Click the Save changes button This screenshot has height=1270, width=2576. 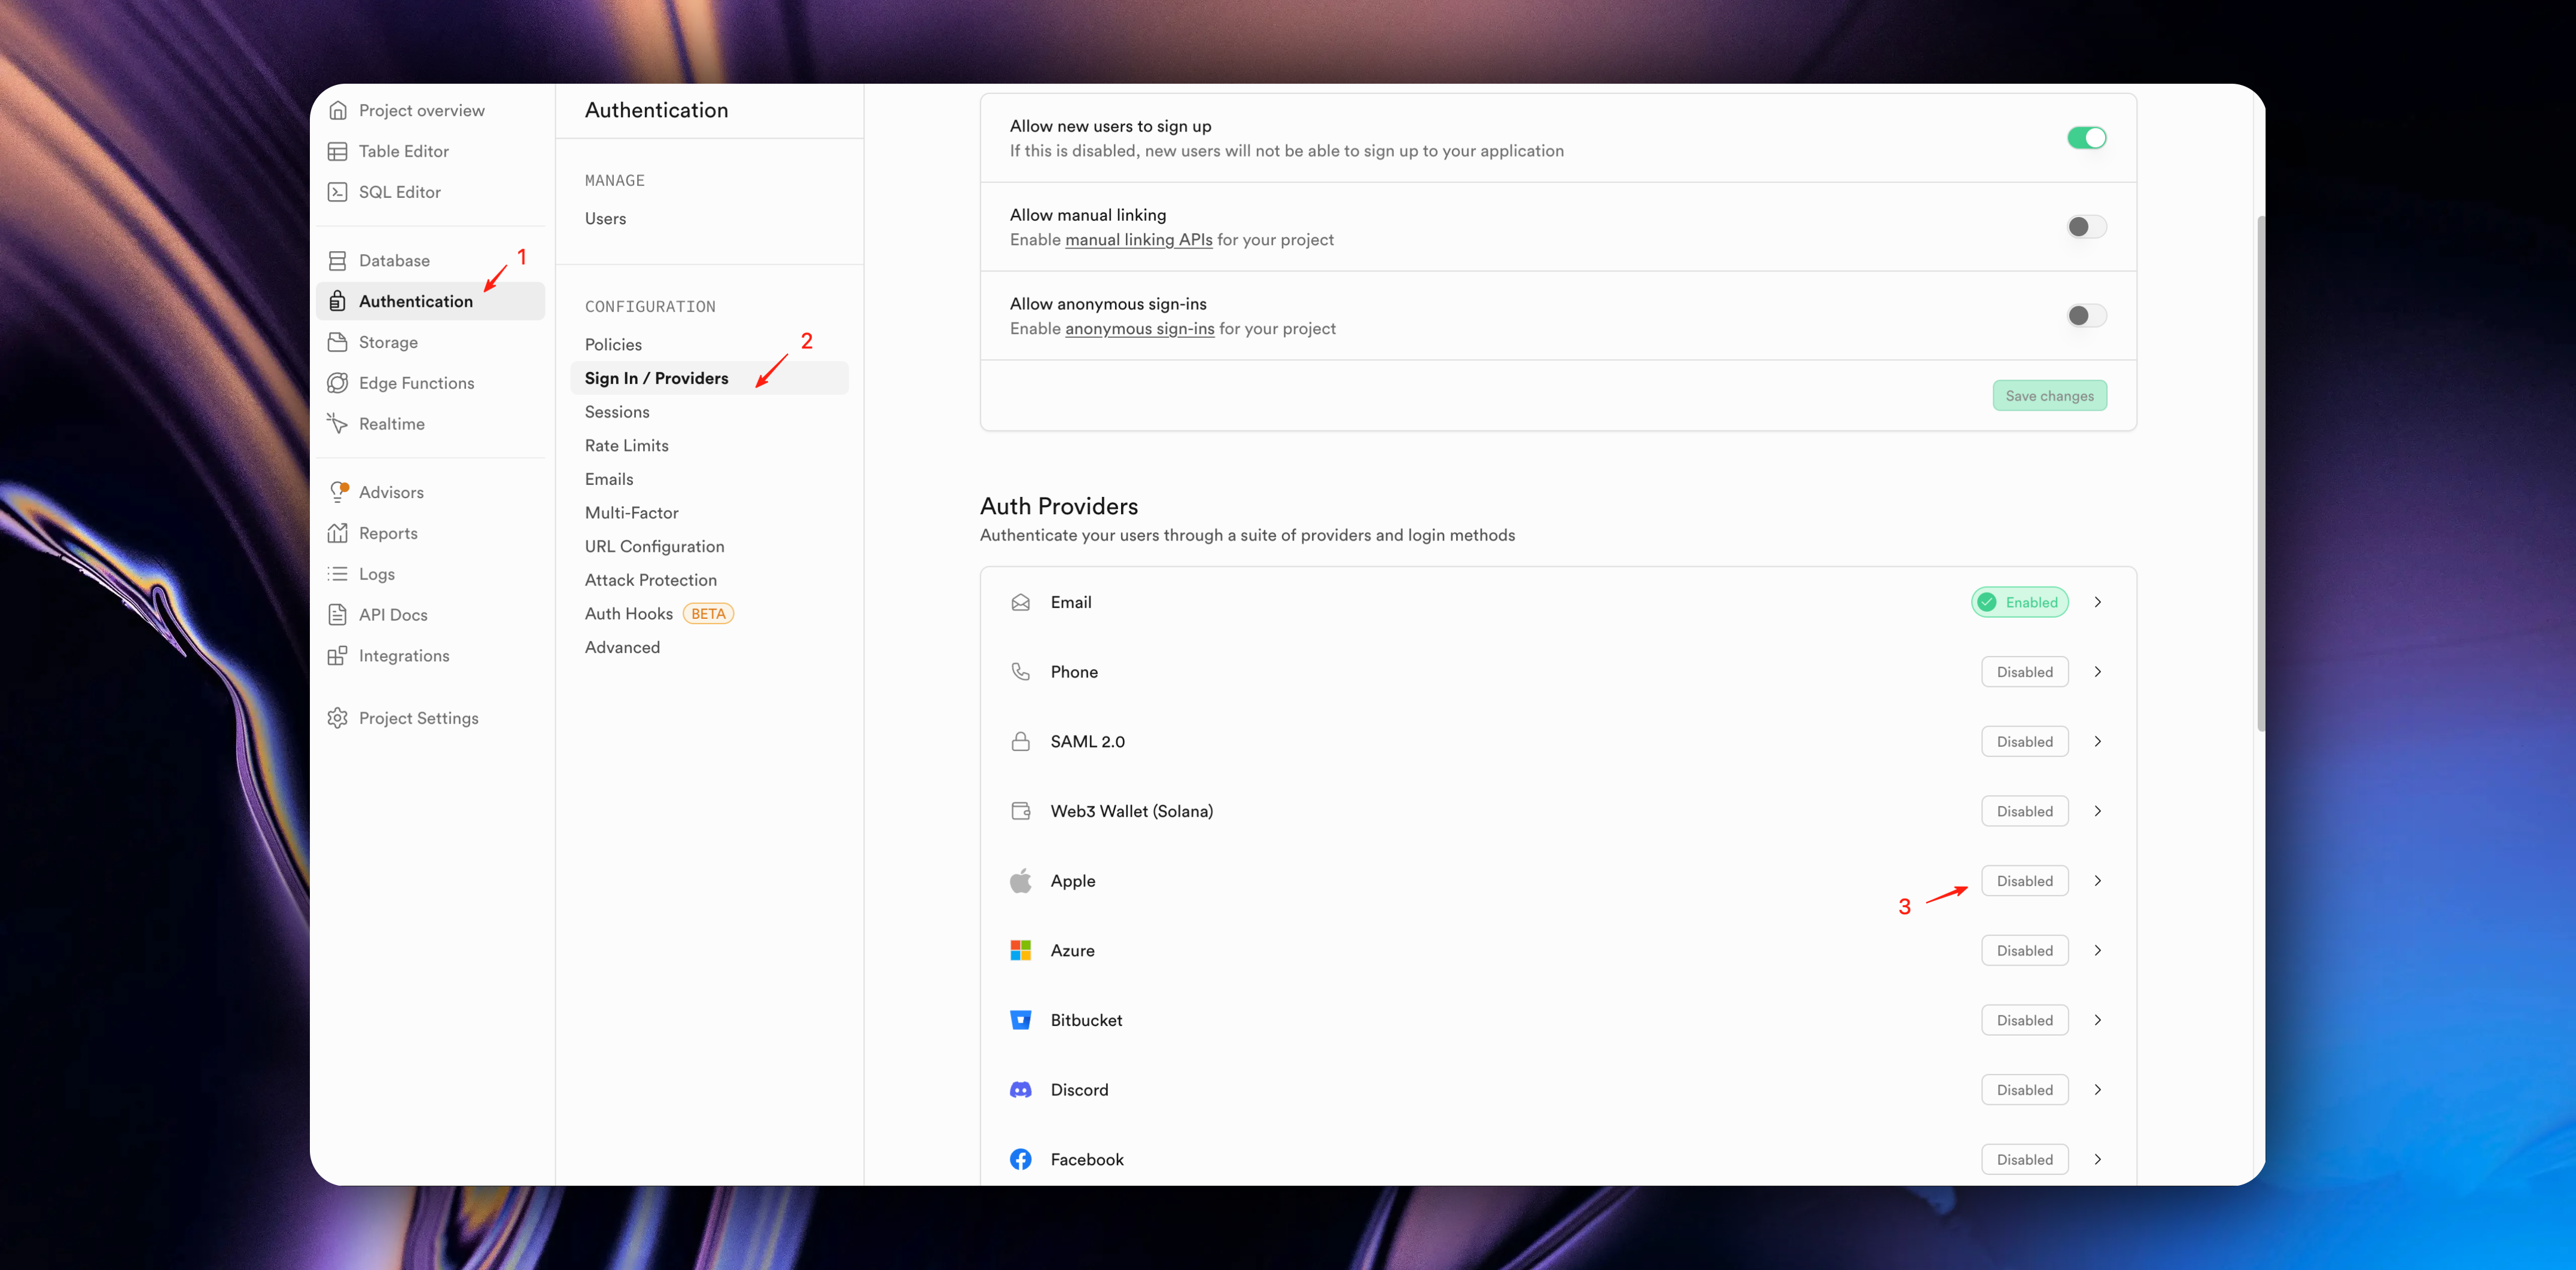coord(2049,396)
